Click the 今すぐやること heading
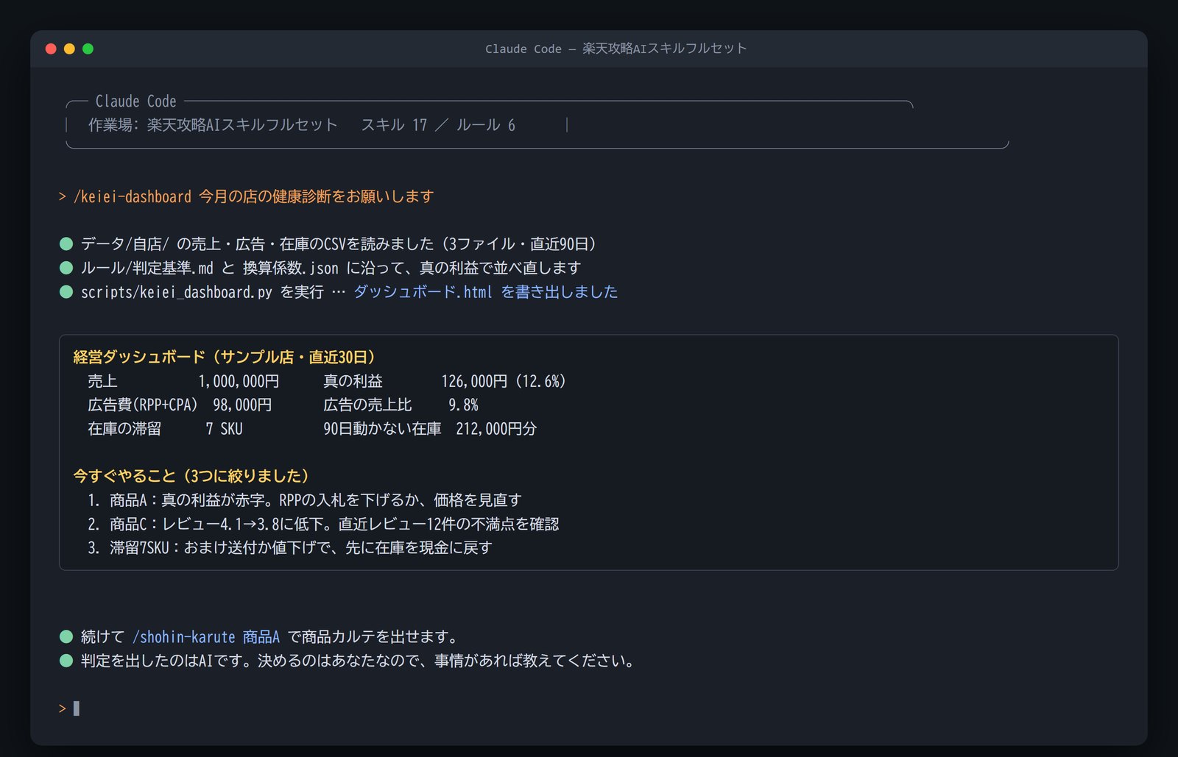The height and width of the screenshot is (757, 1178). pyautogui.click(x=191, y=476)
